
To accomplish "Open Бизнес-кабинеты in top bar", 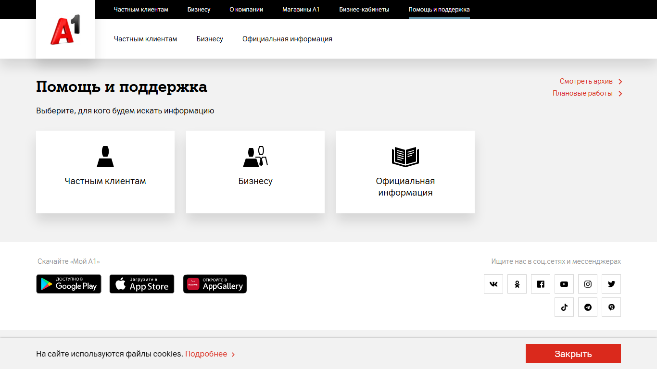I will 364,10.
